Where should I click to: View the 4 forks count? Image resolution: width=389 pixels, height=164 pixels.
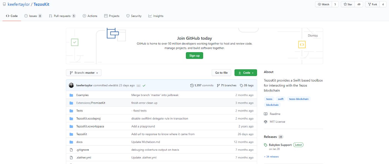click(383, 4)
